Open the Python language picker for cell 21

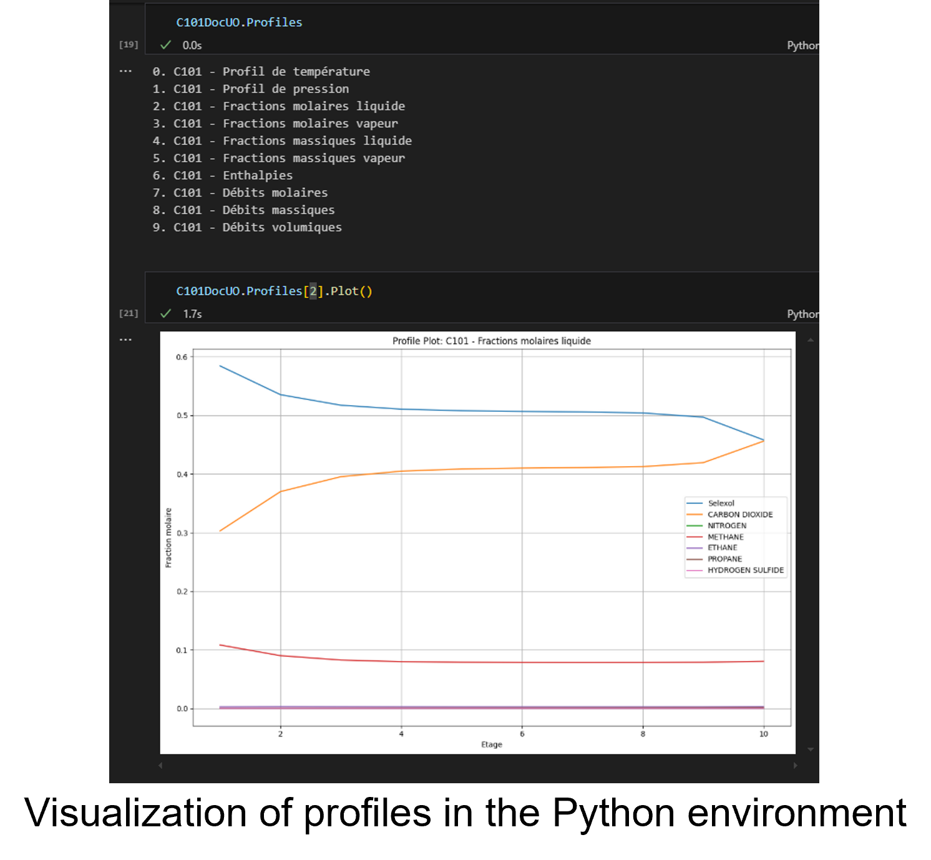(x=802, y=314)
